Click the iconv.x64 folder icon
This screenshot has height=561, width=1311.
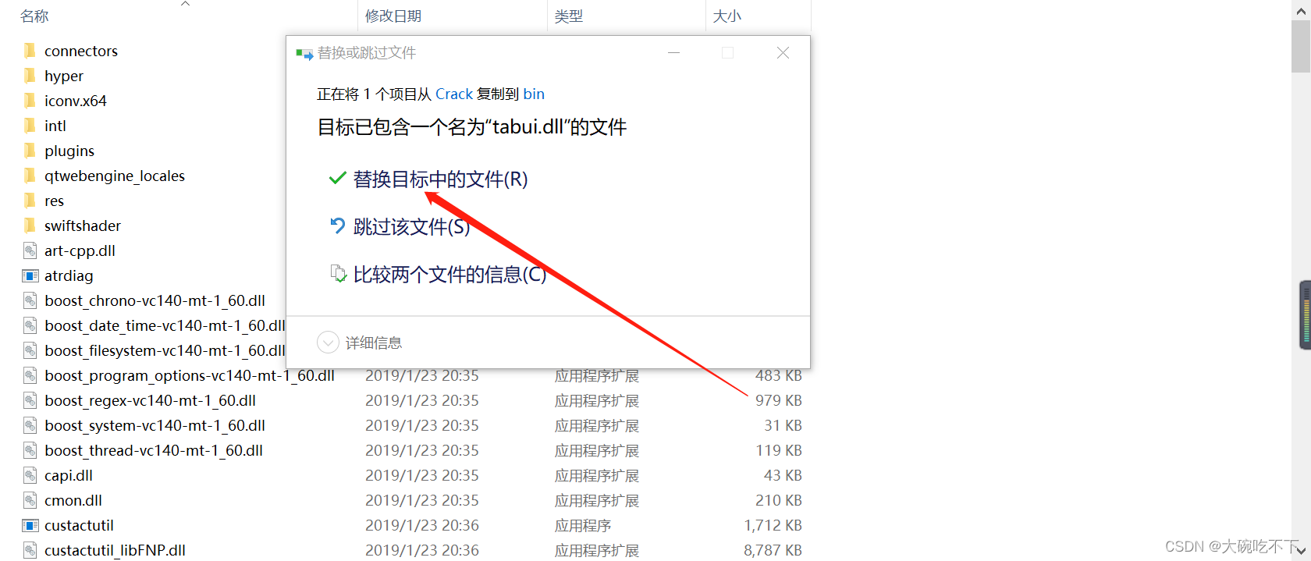tap(30, 101)
